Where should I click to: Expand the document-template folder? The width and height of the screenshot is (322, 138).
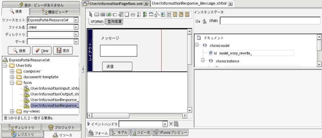[12, 77]
